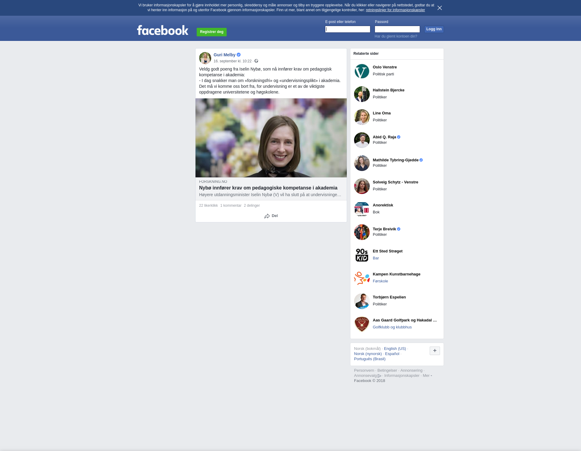Open the Mer footer dropdown
Image resolution: width=581 pixels, height=451 pixels.
(x=427, y=376)
